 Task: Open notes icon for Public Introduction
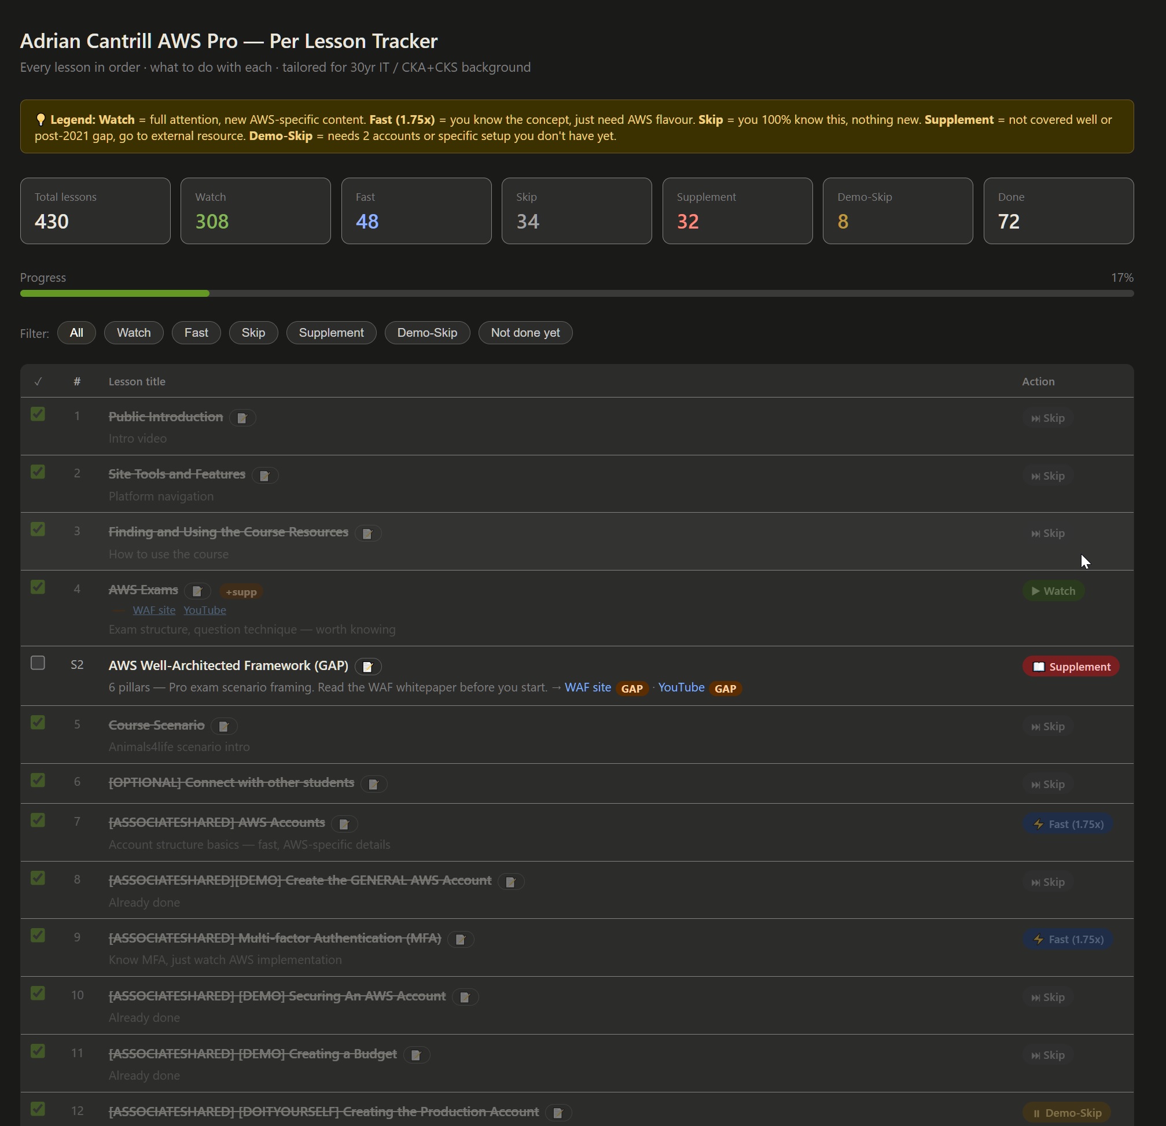tap(242, 418)
